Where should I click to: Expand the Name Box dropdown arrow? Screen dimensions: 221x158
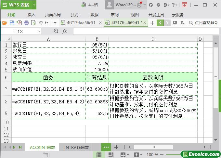[x=39, y=32]
